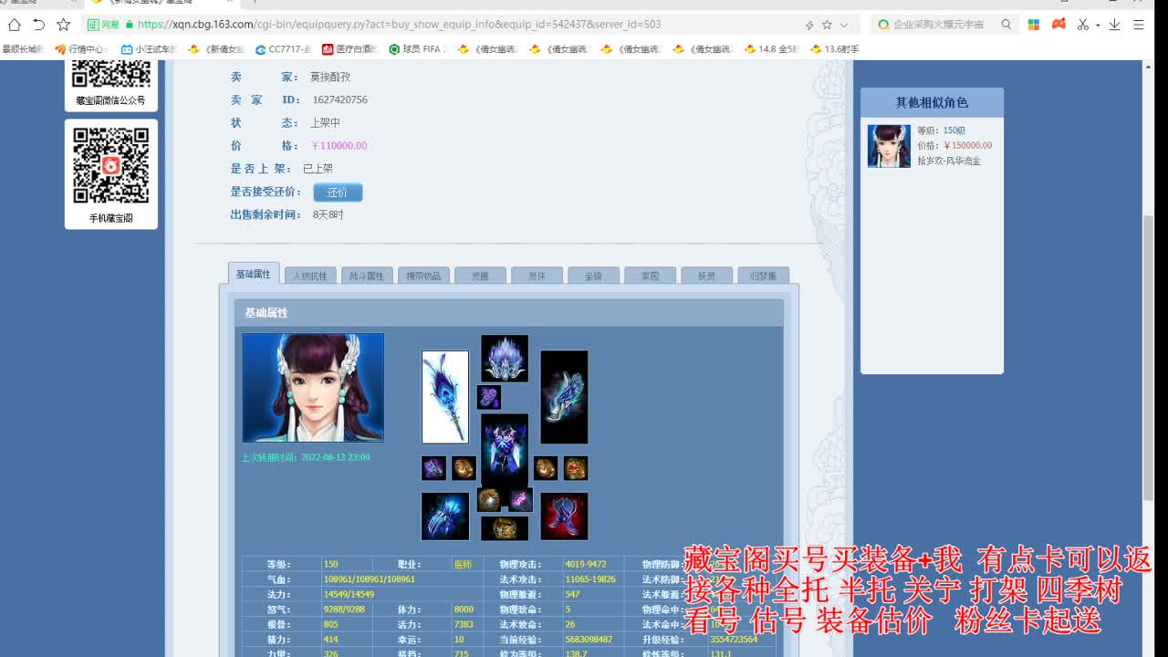
Task: Click the blue feather weapon equipment icon
Action: click(444, 397)
